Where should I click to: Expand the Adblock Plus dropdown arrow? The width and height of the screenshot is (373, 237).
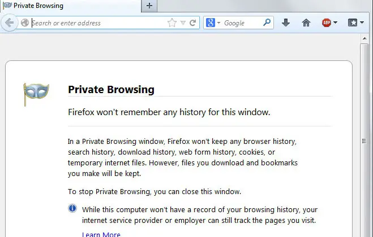[336, 23]
